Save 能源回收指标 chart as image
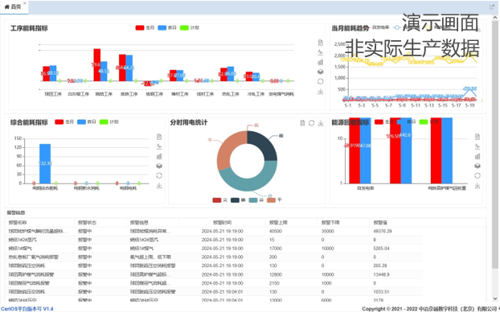This screenshot has height=317, width=500. (477, 186)
